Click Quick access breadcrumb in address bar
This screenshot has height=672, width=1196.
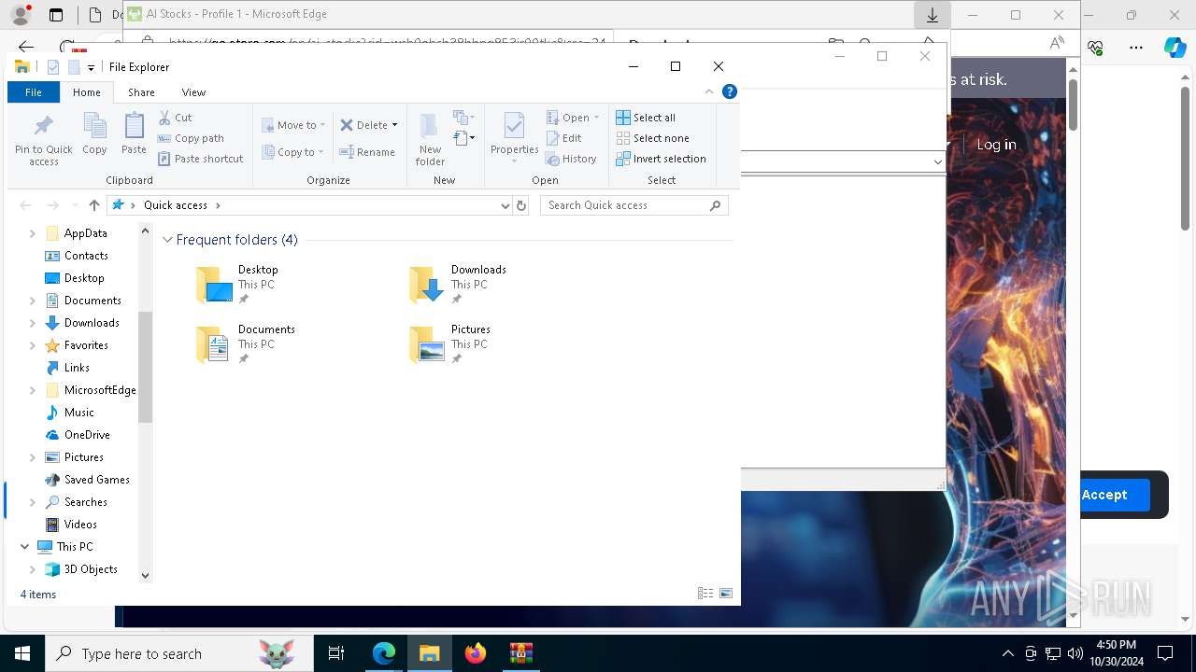[x=176, y=205]
